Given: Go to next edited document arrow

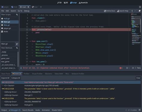Looking at the screenshot, I should tap(135, 11).
